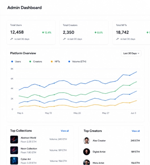The height and width of the screenshot is (165, 150).
Task: Click Volume: 156 ETH text
Action: (x=58, y=161)
